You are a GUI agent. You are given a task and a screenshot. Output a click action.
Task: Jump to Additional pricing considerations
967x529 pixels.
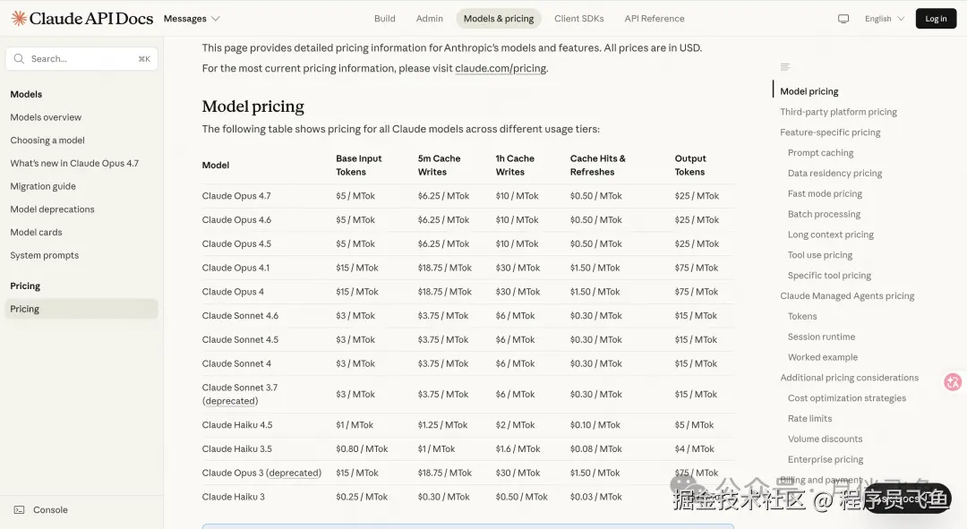point(849,378)
